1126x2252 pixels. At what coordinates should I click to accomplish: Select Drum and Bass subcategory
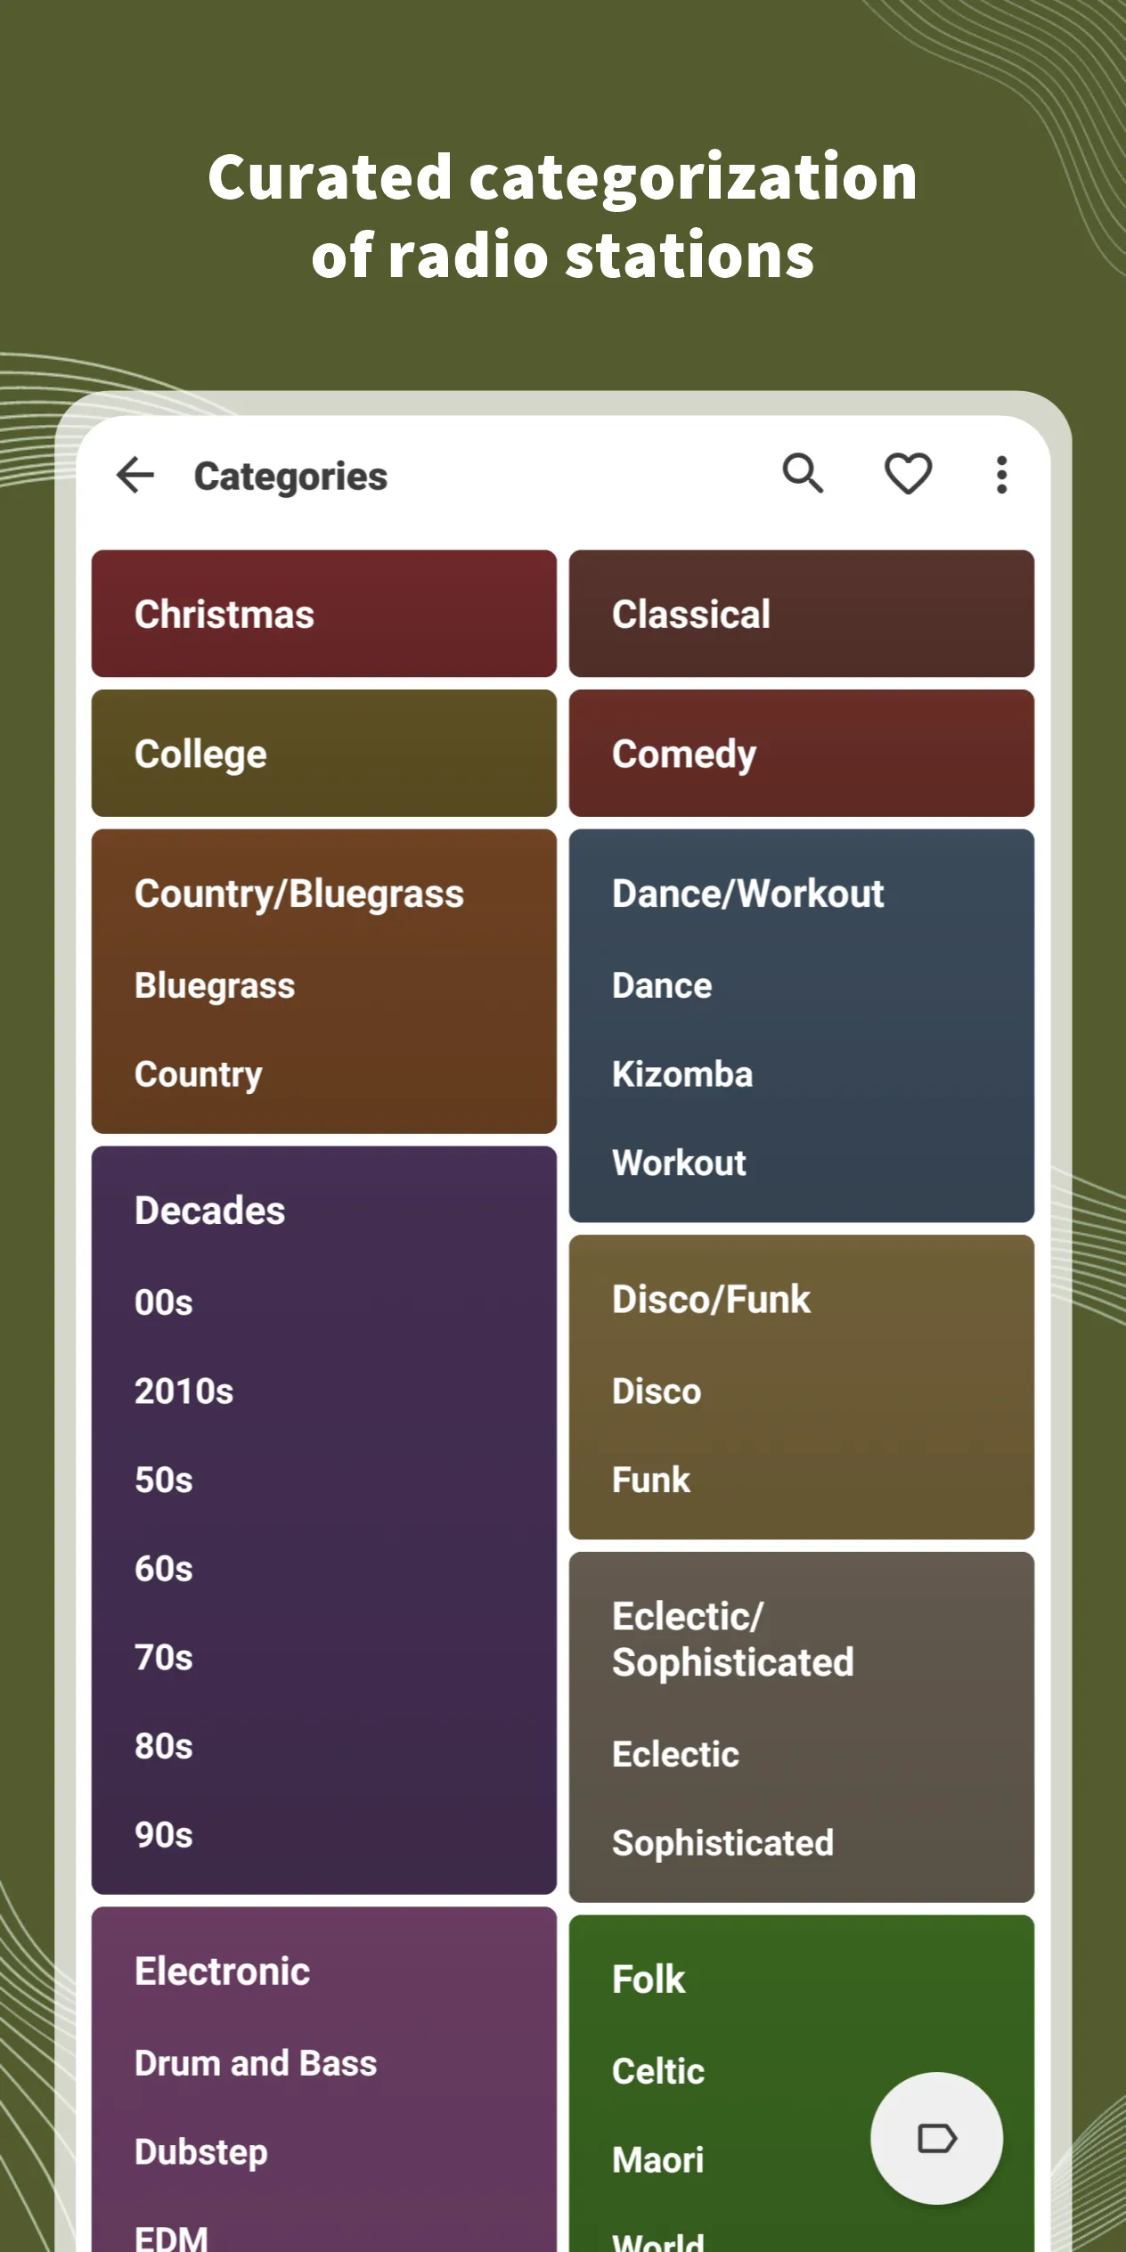[x=256, y=2063]
